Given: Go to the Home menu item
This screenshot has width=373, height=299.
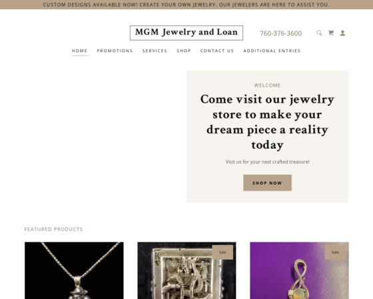Looking at the screenshot, I should point(80,51).
